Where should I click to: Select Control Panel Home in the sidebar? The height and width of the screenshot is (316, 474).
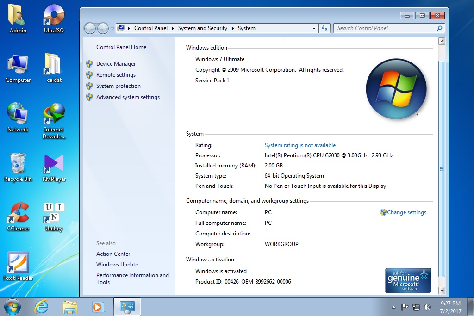pos(121,47)
